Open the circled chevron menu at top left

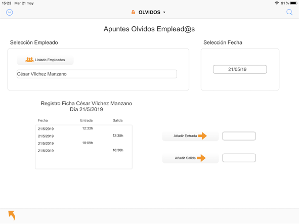(x=9, y=13)
